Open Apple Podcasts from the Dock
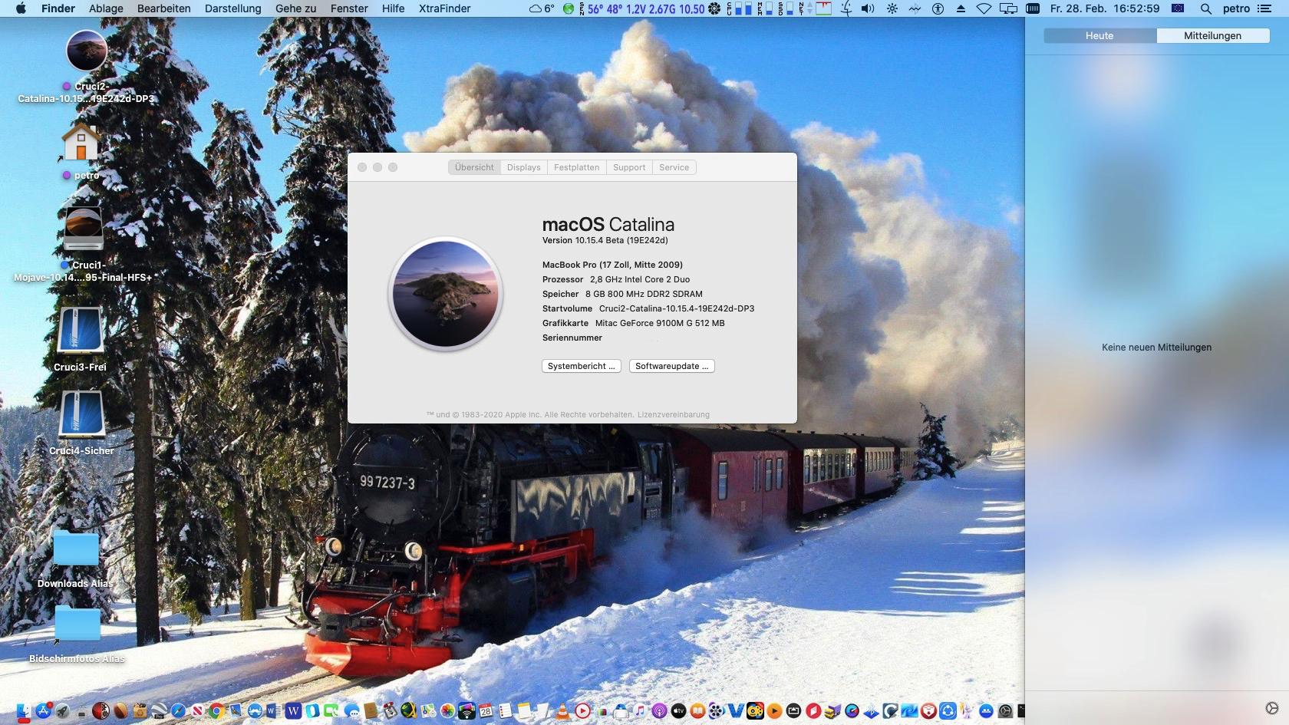Screen dimensions: 1289x725 [658, 712]
